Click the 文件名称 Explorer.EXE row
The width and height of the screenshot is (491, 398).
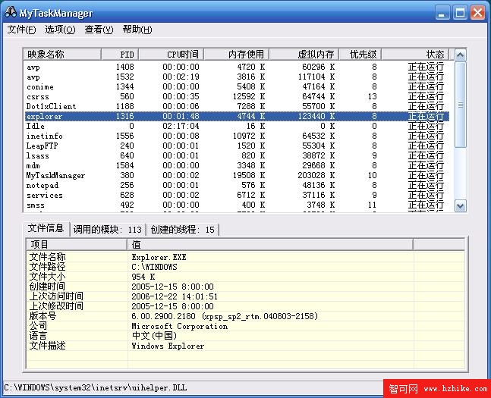pyautogui.click(x=246, y=257)
